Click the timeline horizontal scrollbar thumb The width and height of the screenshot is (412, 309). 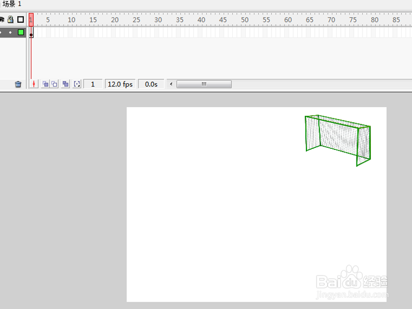pos(204,84)
